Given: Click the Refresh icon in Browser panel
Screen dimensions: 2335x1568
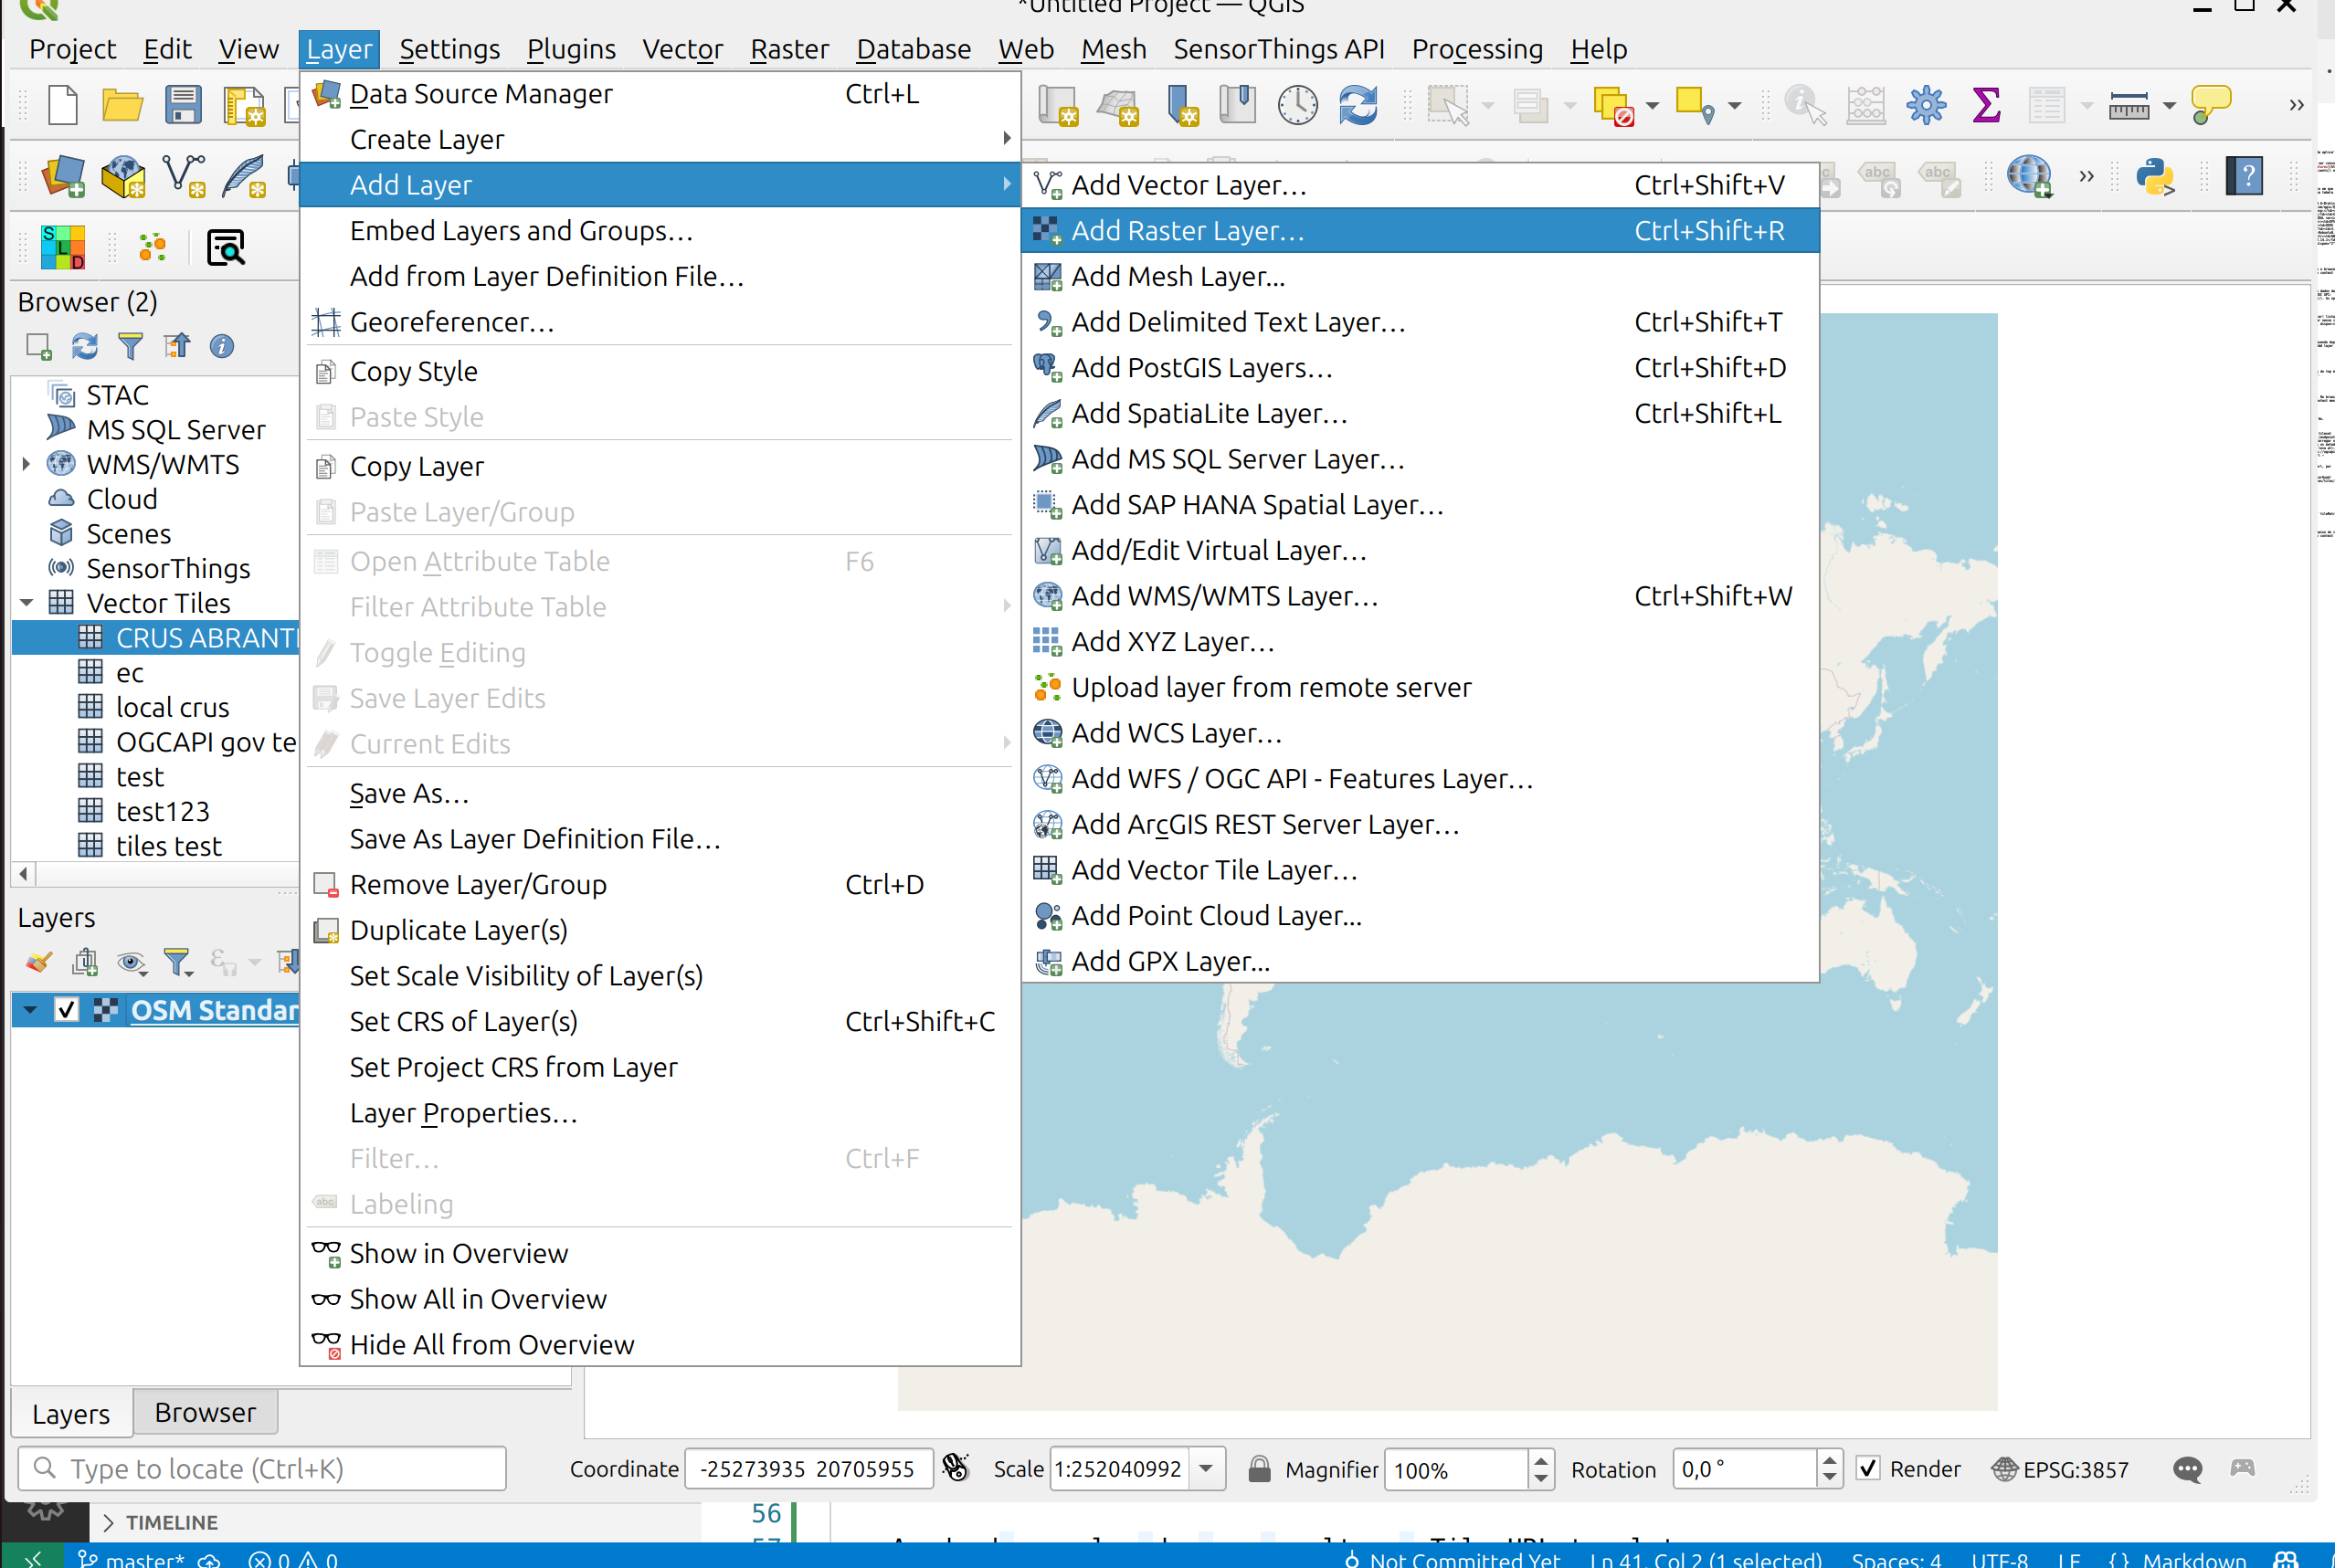Looking at the screenshot, I should point(84,346).
